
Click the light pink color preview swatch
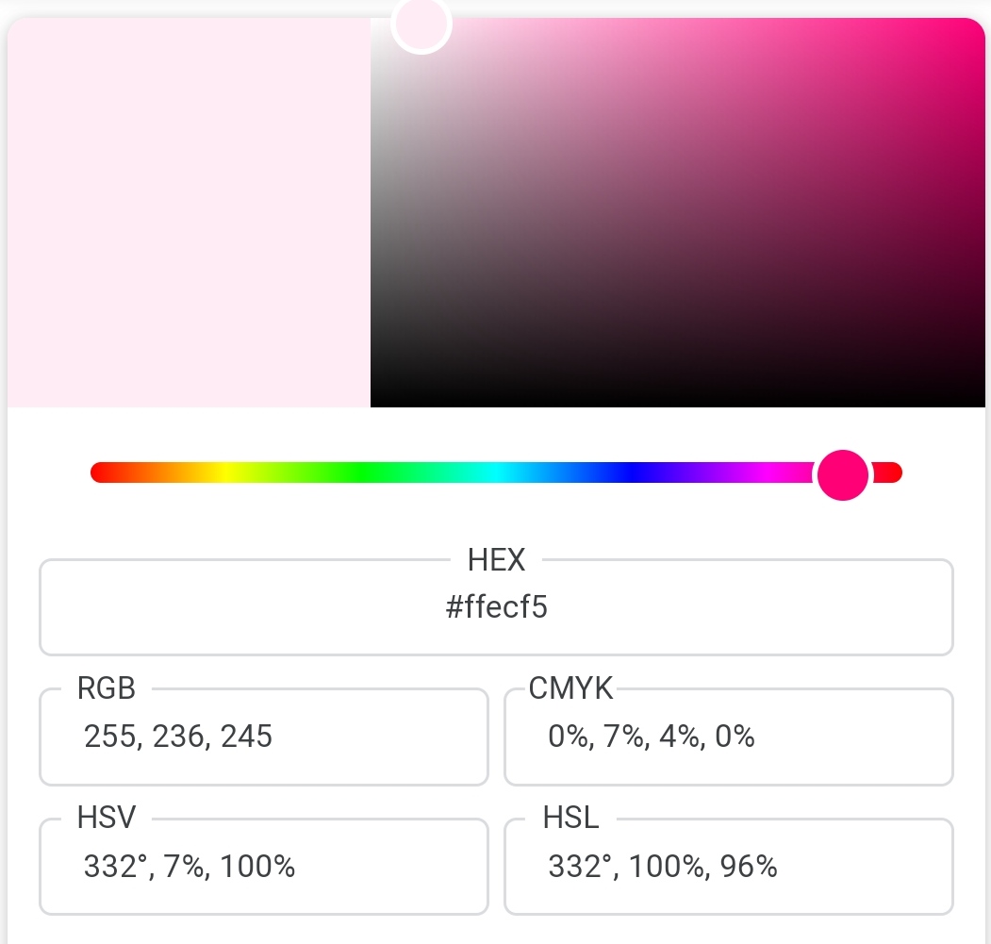(x=189, y=213)
